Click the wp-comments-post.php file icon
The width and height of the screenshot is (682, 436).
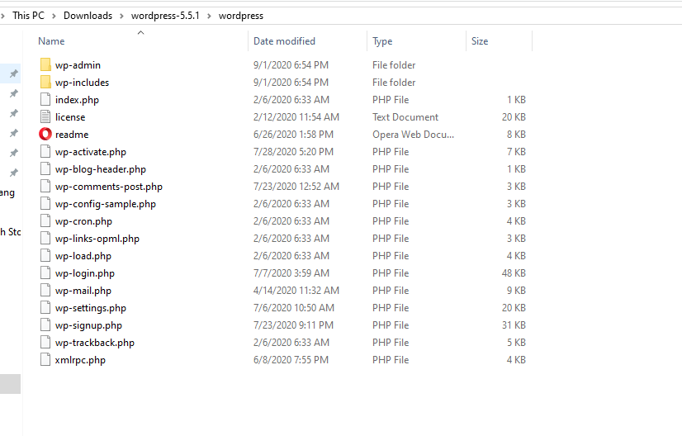(x=45, y=187)
